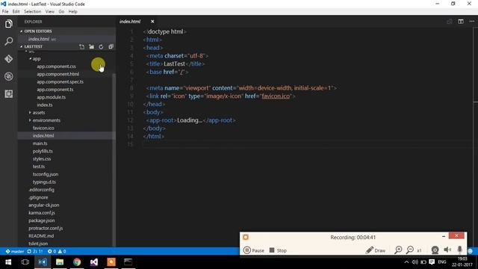The width and height of the screenshot is (478, 269).
Task: Open the Source Control (Git) view
Action: point(8,58)
